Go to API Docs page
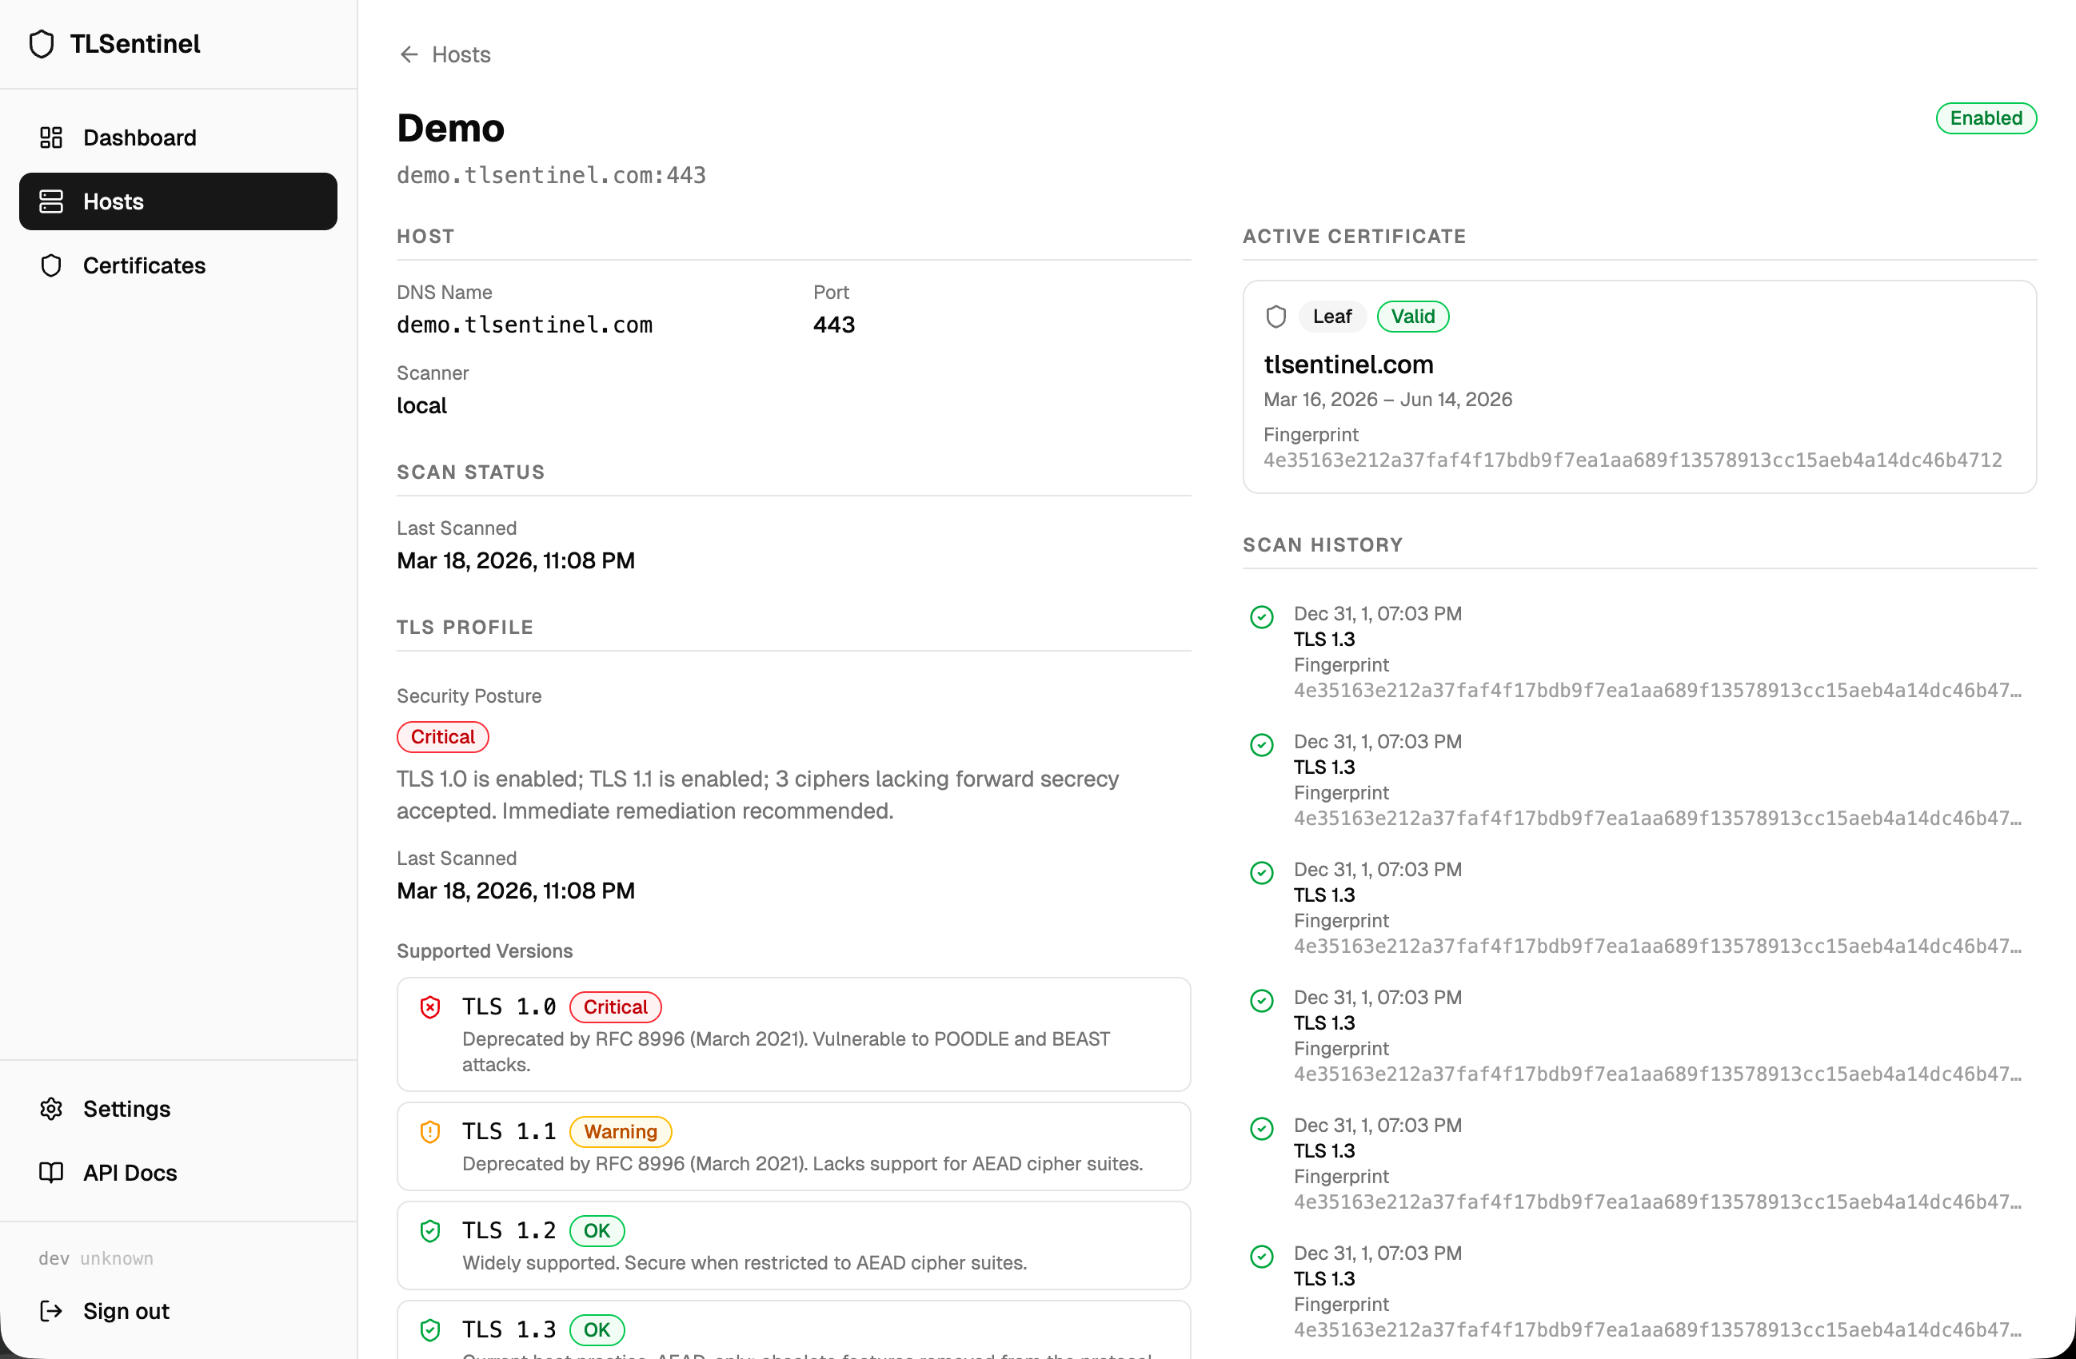The height and width of the screenshot is (1359, 2076). click(x=130, y=1173)
